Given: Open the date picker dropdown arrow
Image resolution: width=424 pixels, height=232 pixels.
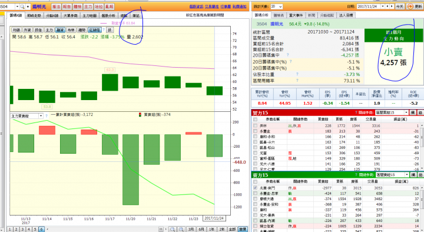Looking at the screenshot, I should 383,6.
